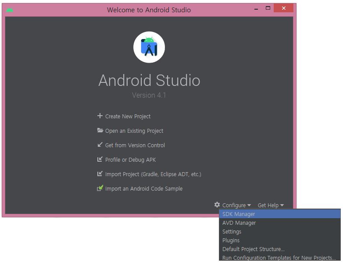Click the Welcome to Android Studio title text
Image resolution: width=343 pixels, height=262 pixels.
point(149,10)
